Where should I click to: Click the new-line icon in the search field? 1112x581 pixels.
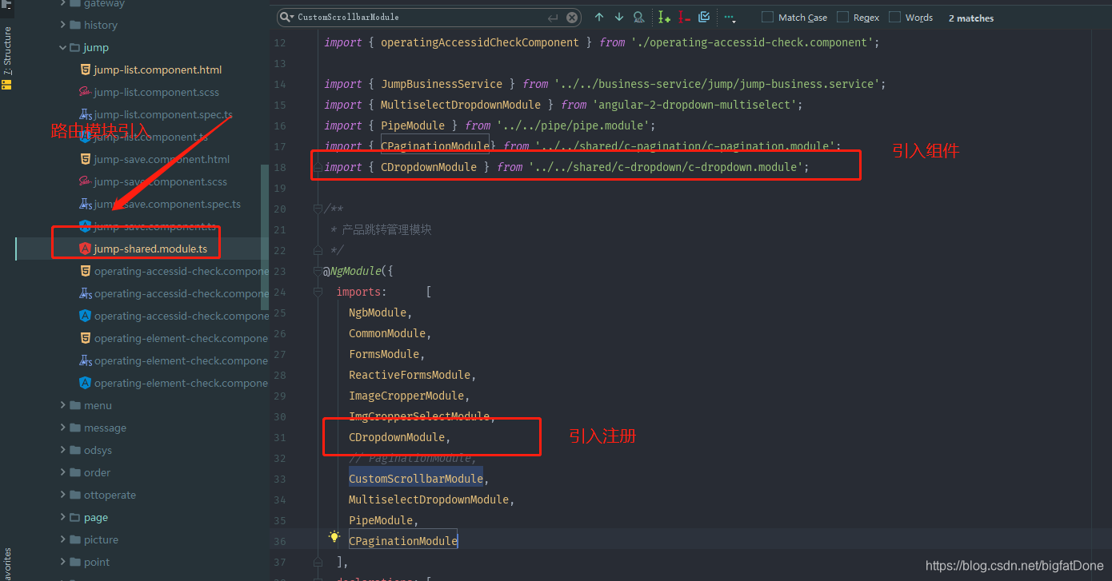point(553,18)
